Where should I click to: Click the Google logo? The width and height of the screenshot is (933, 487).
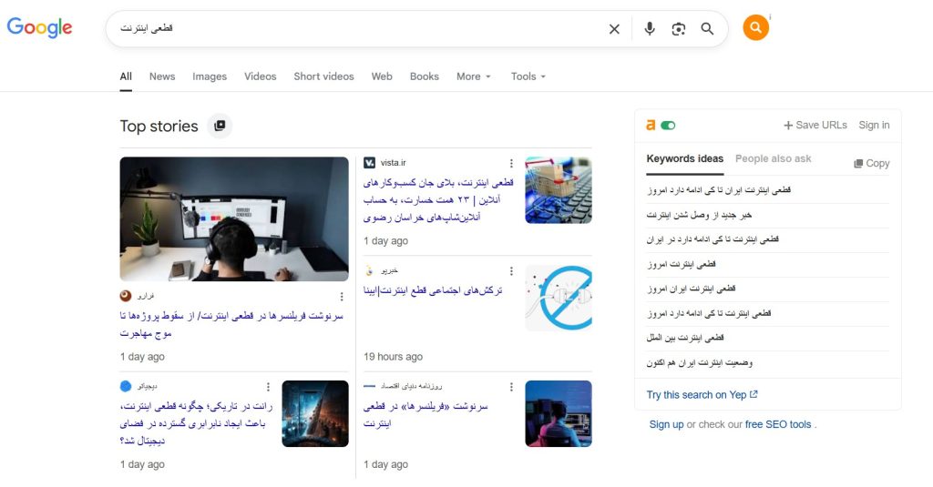39,27
